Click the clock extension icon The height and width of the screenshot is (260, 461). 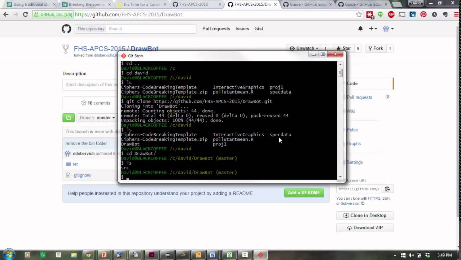[x=434, y=14]
